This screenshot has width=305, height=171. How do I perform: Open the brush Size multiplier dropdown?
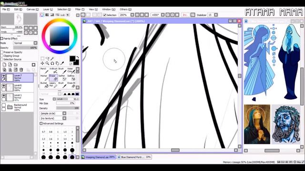pos(54,99)
